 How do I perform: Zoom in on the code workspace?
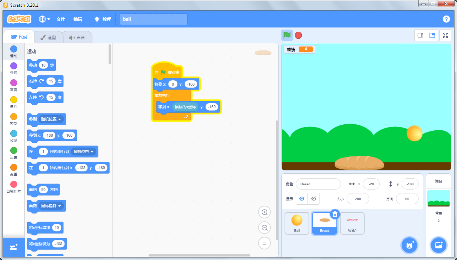coord(264,212)
